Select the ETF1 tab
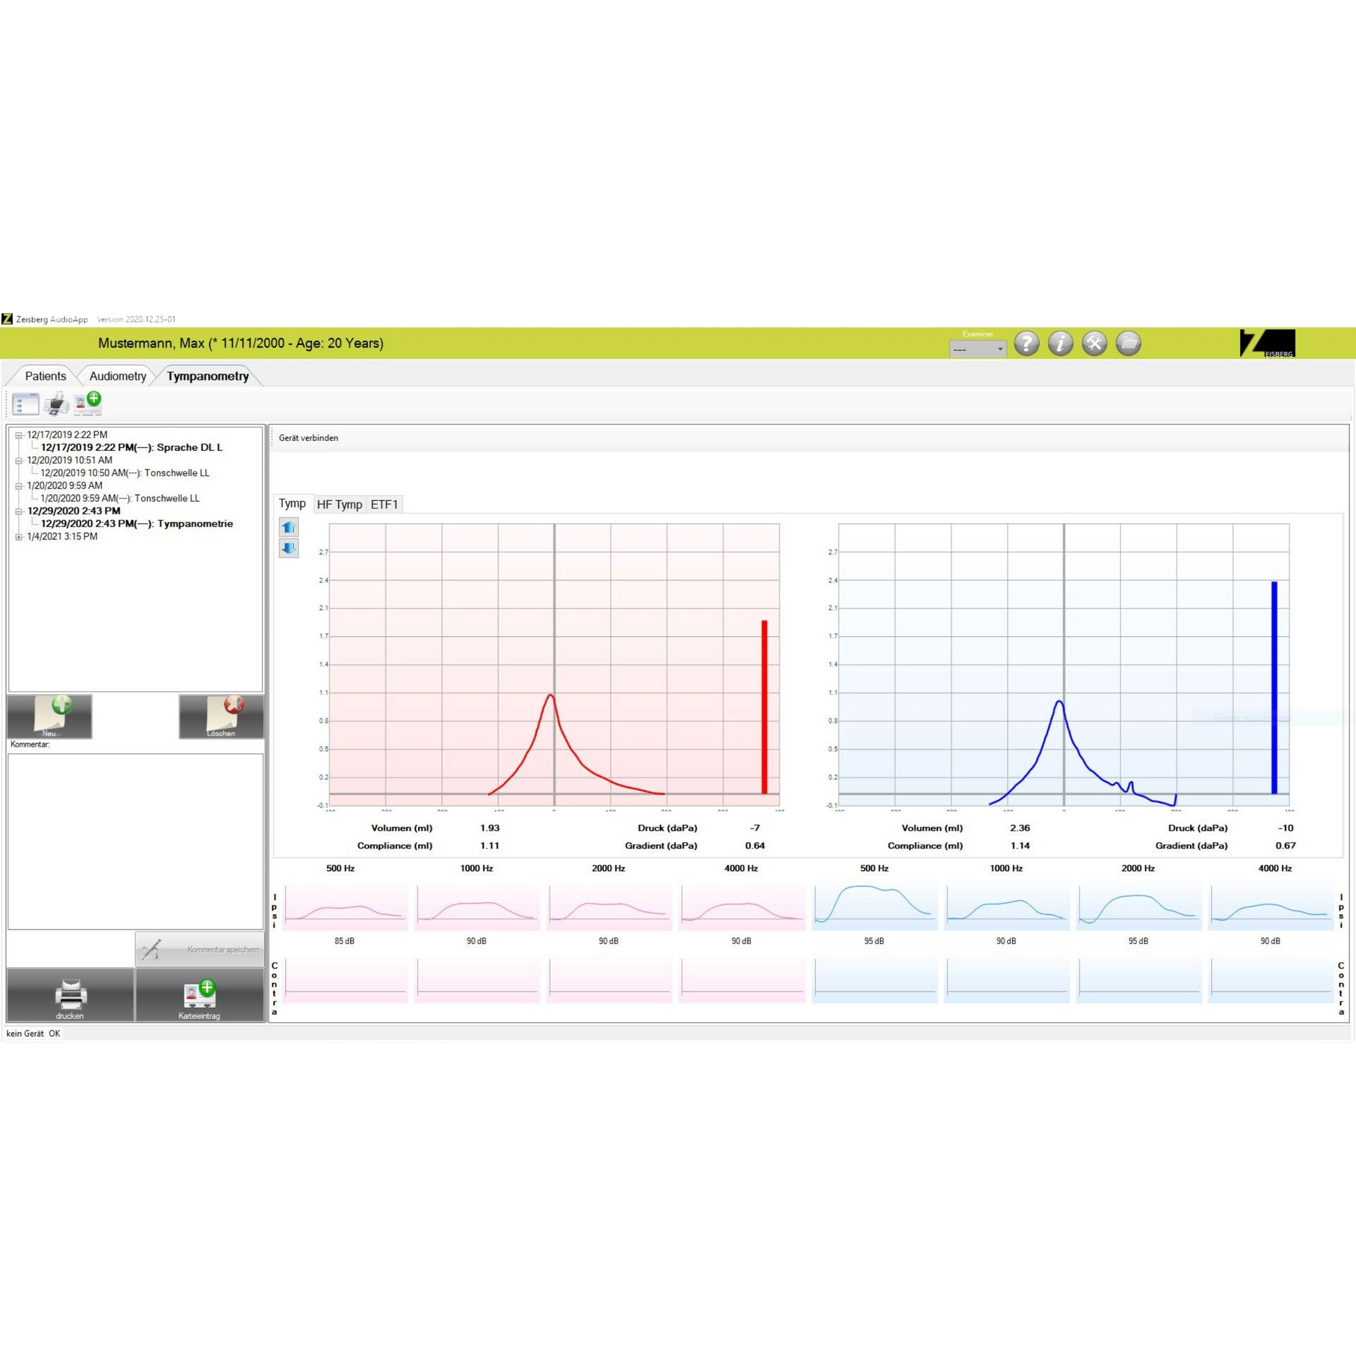Screen dimensions: 1356x1356 384,504
